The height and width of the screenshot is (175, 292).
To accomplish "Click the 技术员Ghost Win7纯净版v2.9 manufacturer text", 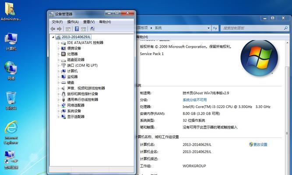I will (206, 93).
